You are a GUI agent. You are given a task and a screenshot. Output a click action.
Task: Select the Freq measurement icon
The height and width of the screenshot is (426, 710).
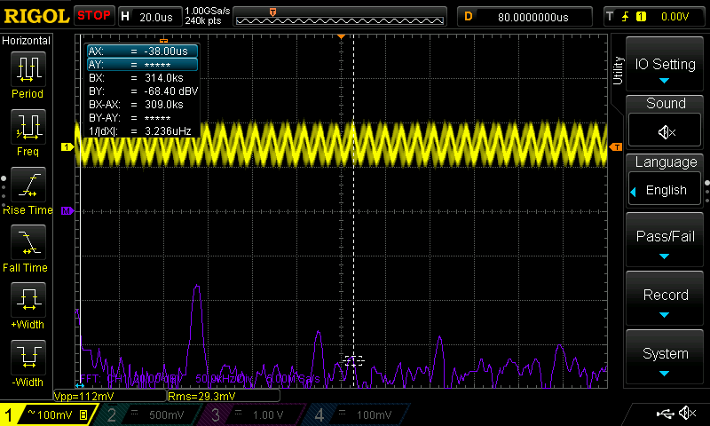[x=28, y=127]
